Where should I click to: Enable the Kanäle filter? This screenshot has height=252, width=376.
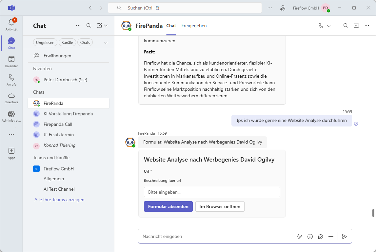pyautogui.click(x=67, y=42)
